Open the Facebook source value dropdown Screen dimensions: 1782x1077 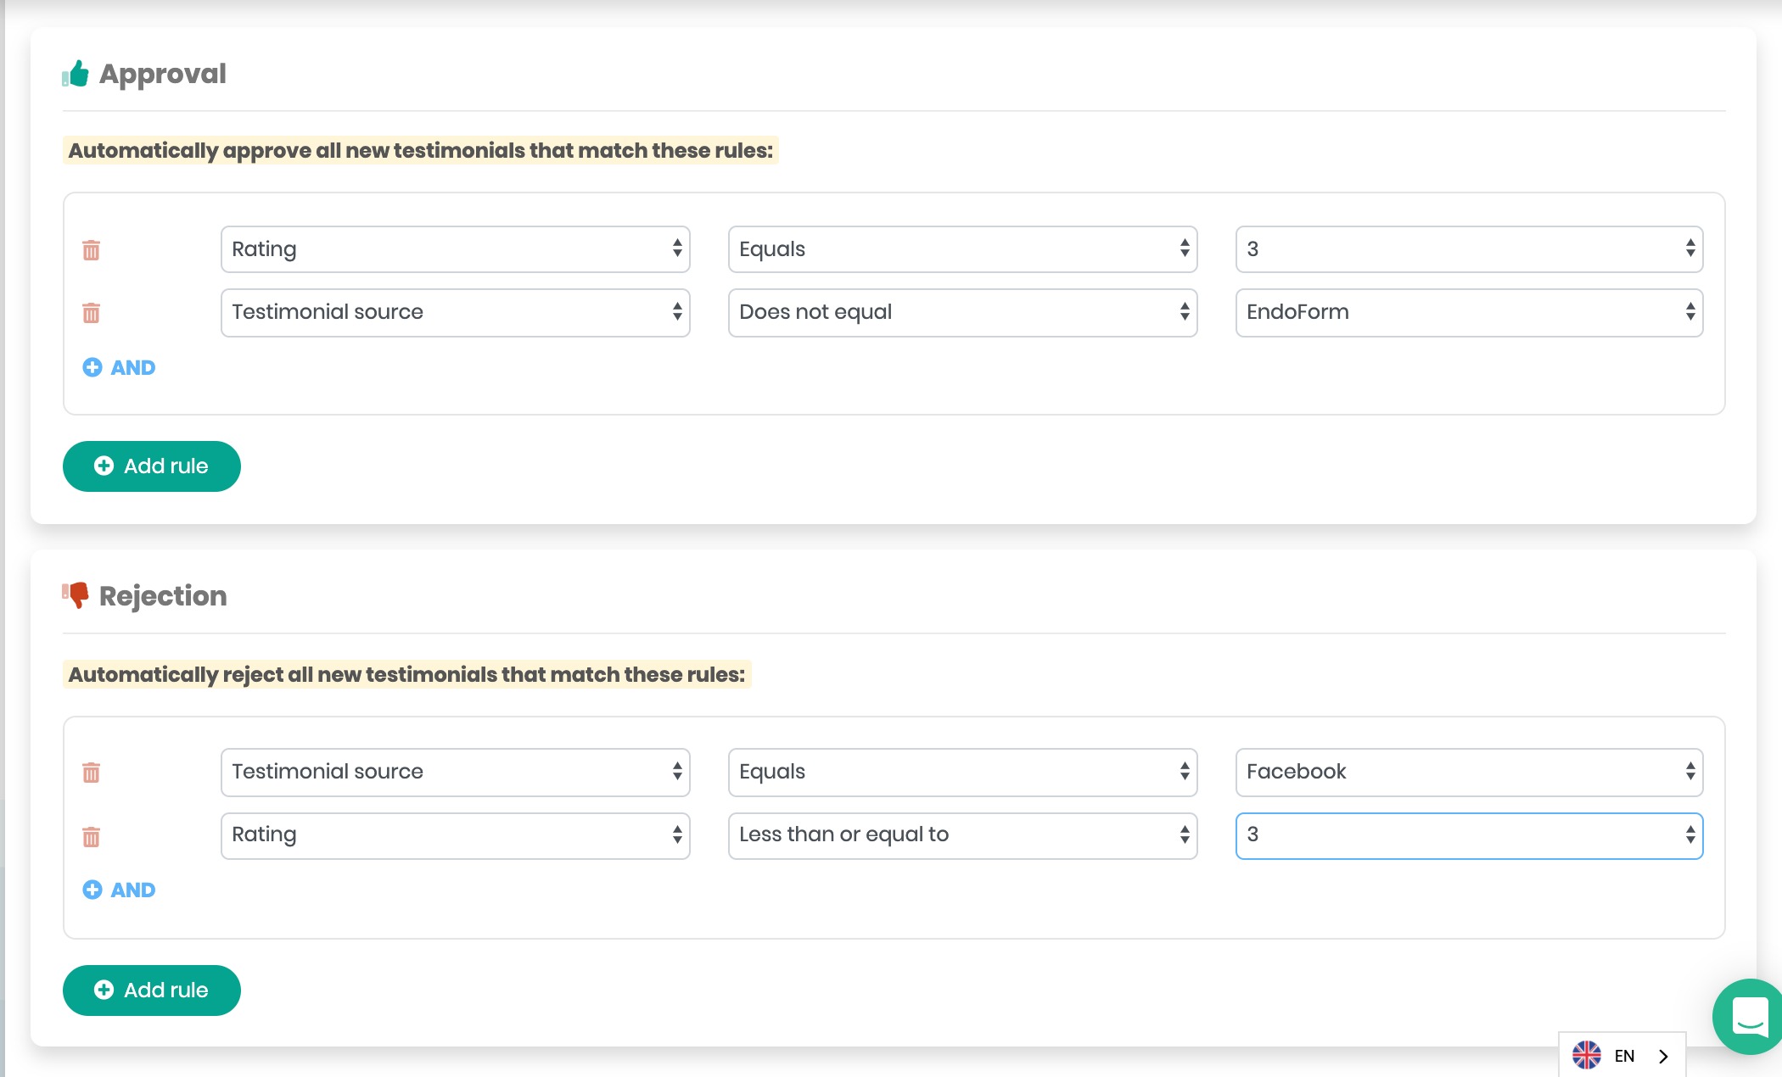pyautogui.click(x=1469, y=772)
